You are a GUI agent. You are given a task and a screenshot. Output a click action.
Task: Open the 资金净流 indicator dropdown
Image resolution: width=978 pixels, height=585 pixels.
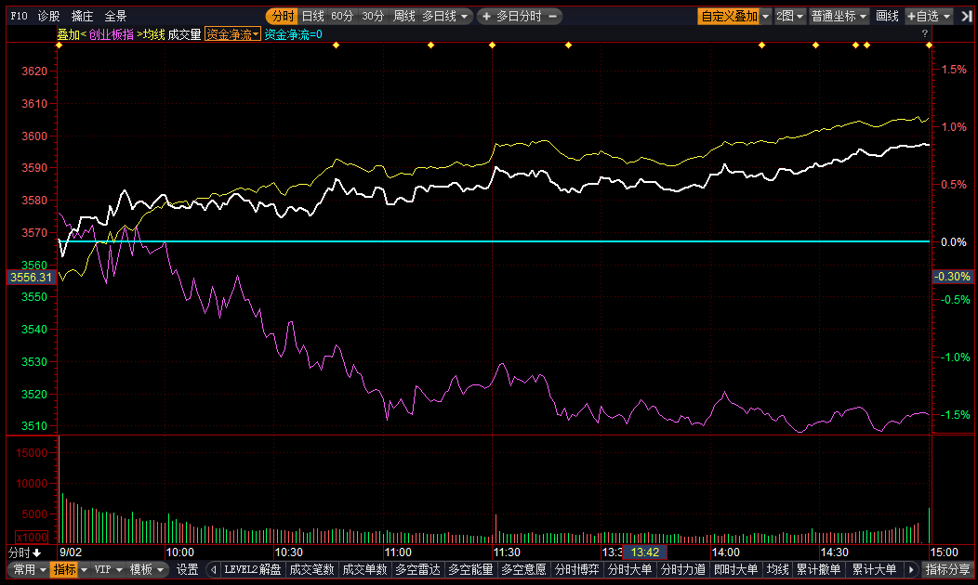tap(232, 34)
